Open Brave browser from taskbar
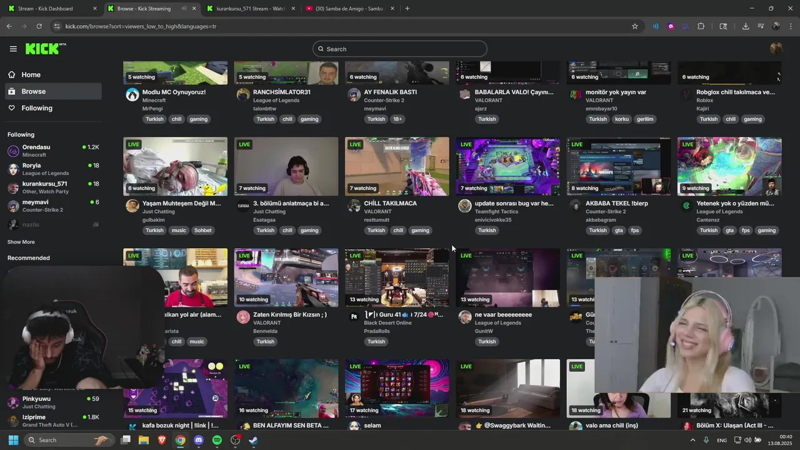800x450 pixels. 162,440
